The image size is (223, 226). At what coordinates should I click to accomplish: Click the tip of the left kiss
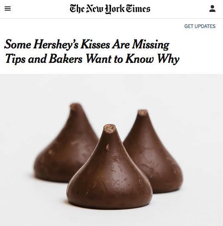(75, 106)
